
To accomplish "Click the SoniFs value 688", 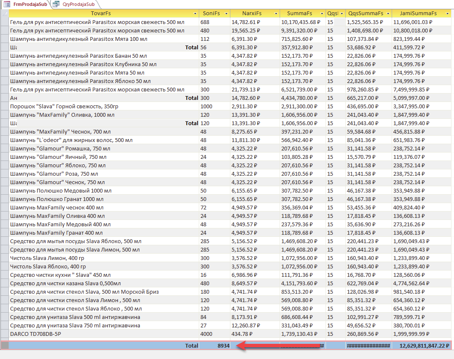I will pos(205,22).
